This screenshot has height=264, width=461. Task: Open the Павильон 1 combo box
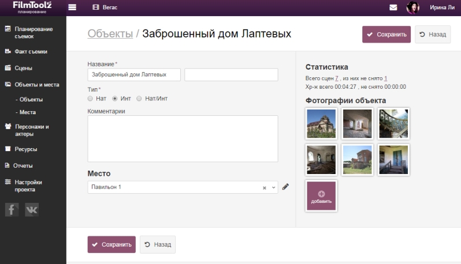pyautogui.click(x=183, y=187)
